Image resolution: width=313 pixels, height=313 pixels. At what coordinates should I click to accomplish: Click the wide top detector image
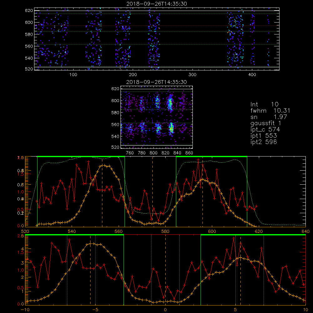tap(157, 39)
